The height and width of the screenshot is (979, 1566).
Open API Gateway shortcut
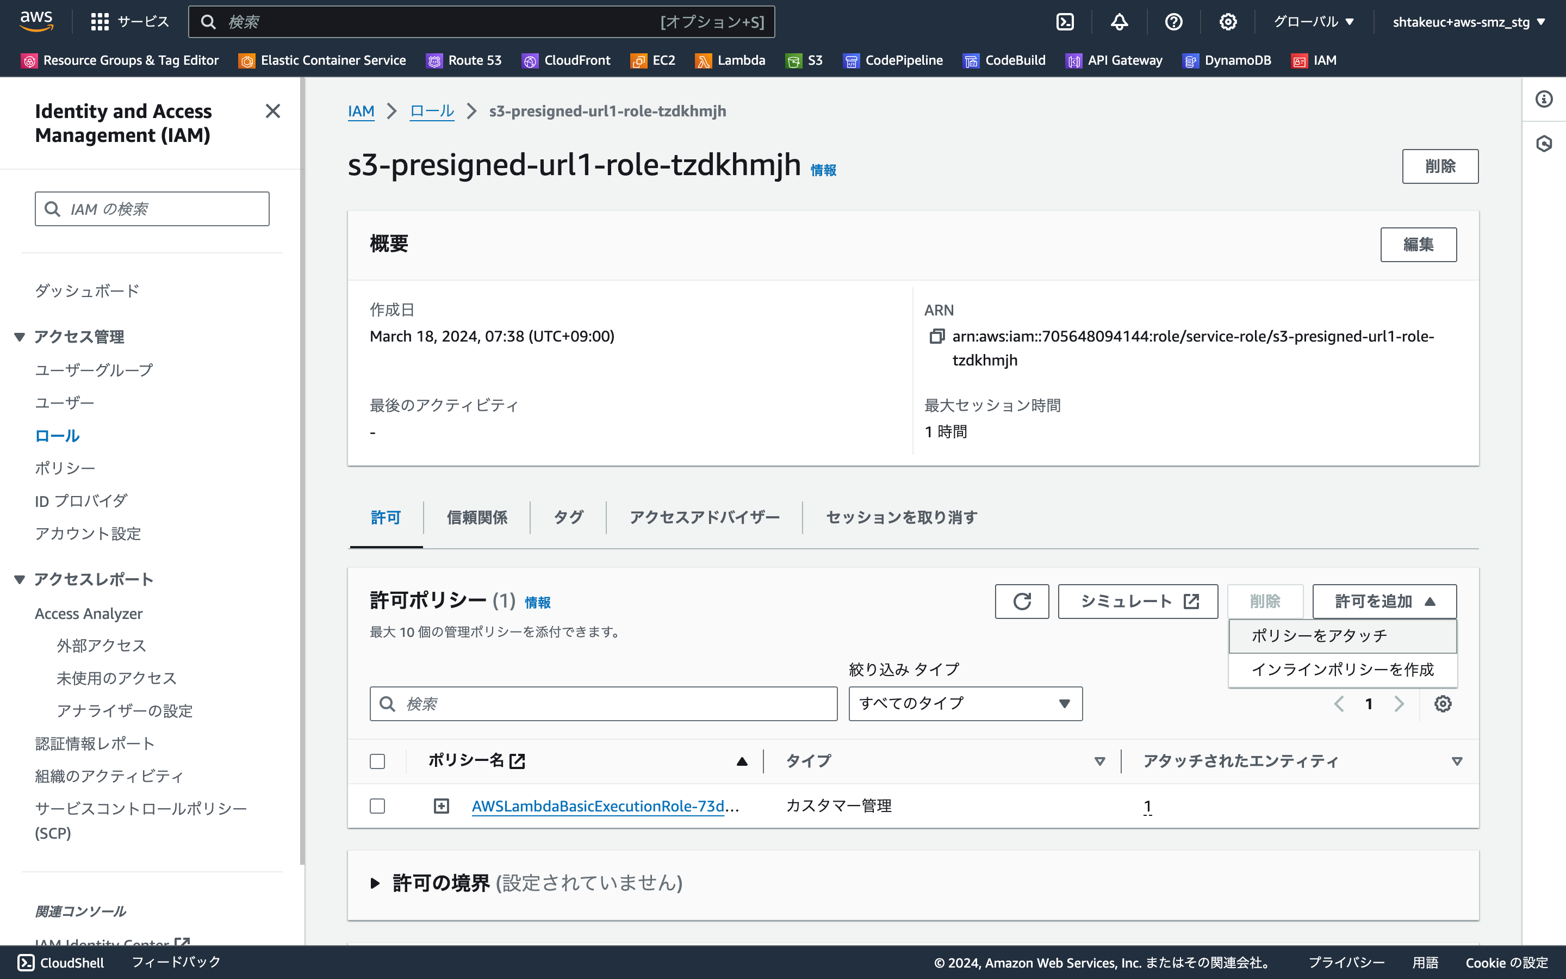pos(1114,60)
